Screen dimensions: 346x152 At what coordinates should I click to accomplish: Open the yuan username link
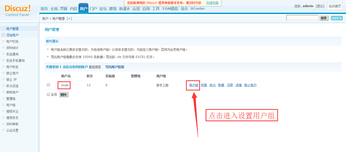coord(65,85)
